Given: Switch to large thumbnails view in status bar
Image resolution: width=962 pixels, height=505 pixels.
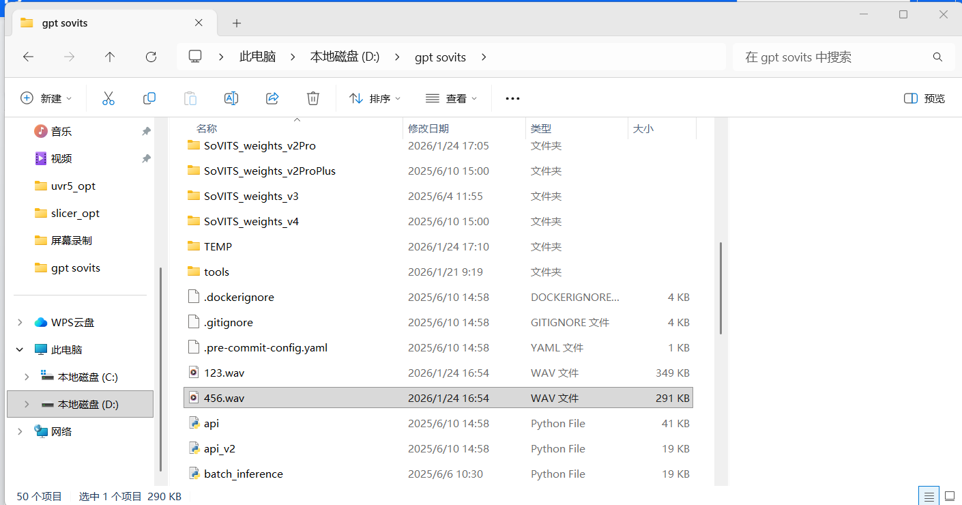Looking at the screenshot, I should click(x=948, y=496).
